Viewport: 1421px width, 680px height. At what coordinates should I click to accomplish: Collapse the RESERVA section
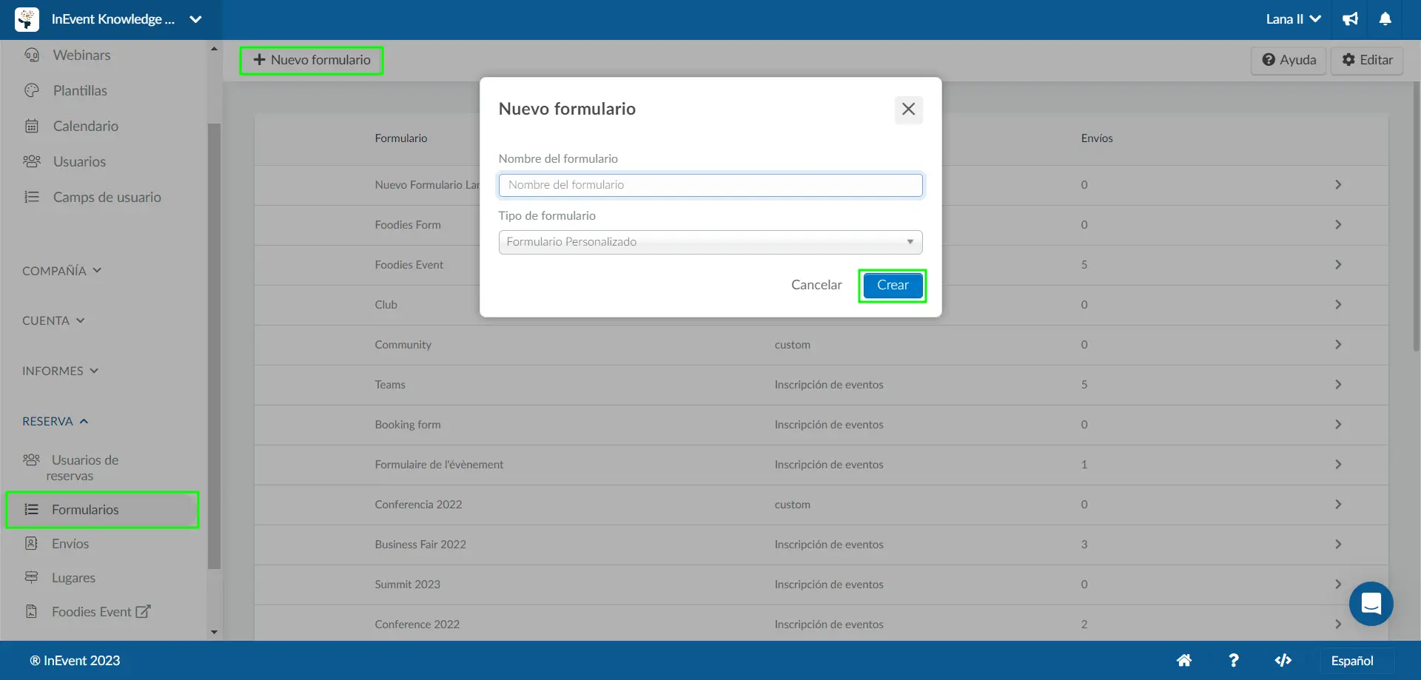click(56, 422)
